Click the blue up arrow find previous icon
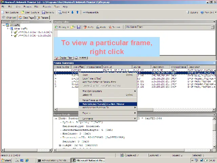 78,12
